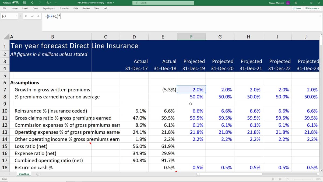Click the previous sheet navigation arrow
The width and height of the screenshot is (323, 182).
point(5,174)
